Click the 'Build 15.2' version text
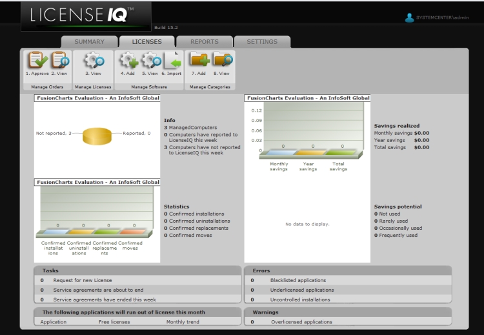The height and width of the screenshot is (335, 484). (166, 28)
